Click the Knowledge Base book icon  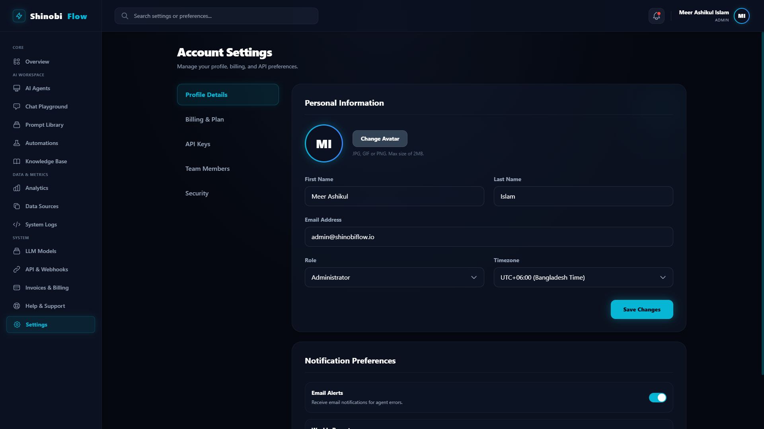[x=17, y=161]
